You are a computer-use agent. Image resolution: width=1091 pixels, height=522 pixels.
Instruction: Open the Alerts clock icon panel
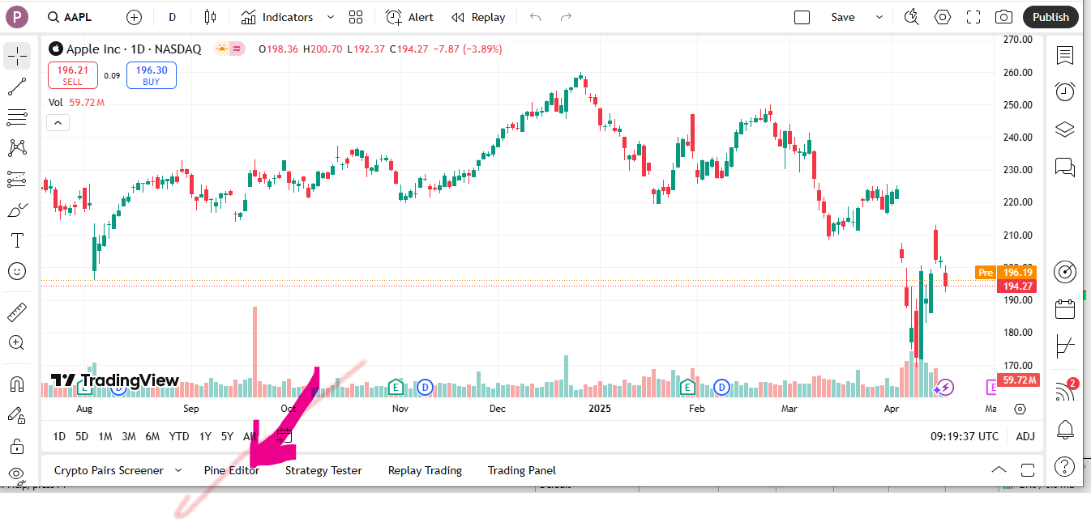(x=1065, y=91)
